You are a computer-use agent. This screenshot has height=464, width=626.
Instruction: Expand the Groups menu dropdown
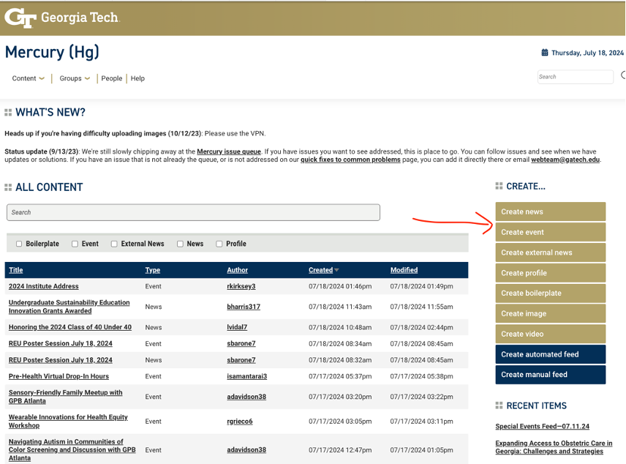point(75,78)
